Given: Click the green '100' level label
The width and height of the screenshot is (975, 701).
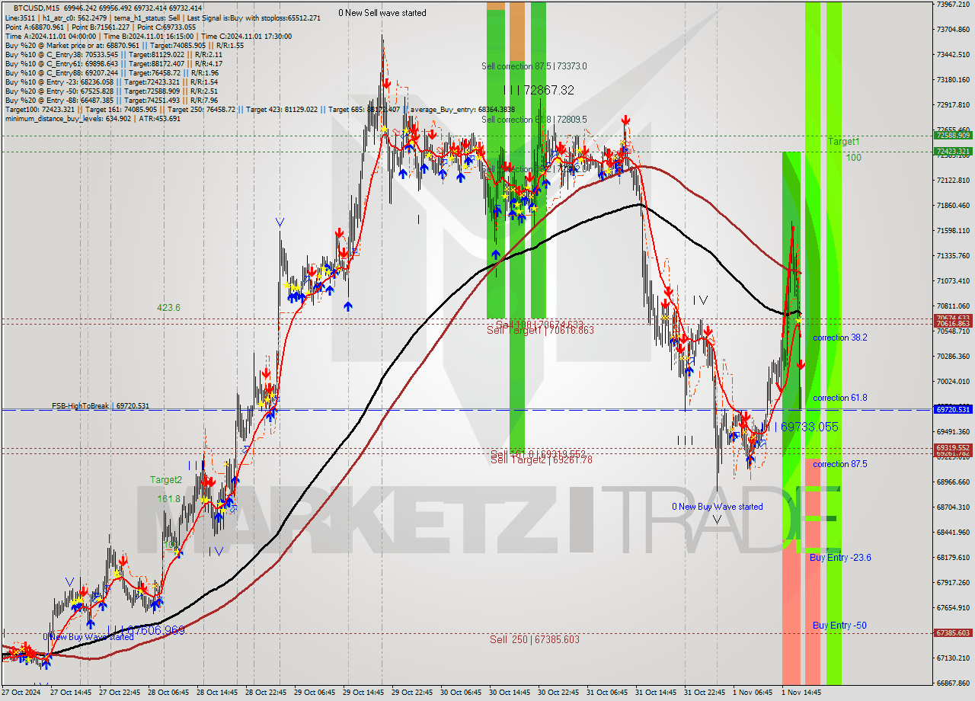Looking at the screenshot, I should coord(853,158).
